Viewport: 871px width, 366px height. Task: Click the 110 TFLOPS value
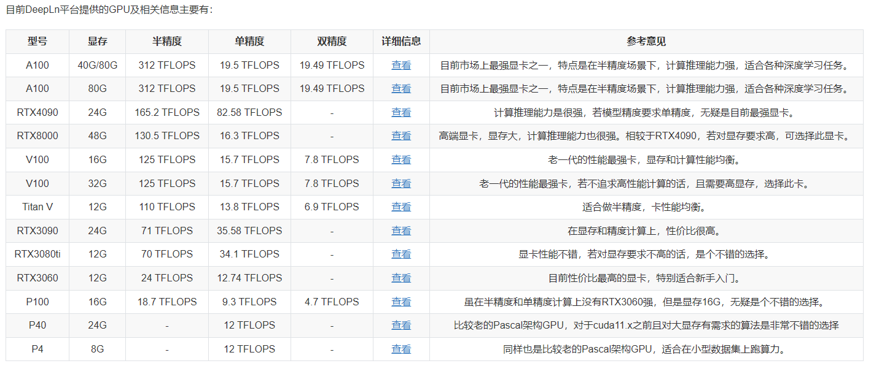click(x=167, y=207)
